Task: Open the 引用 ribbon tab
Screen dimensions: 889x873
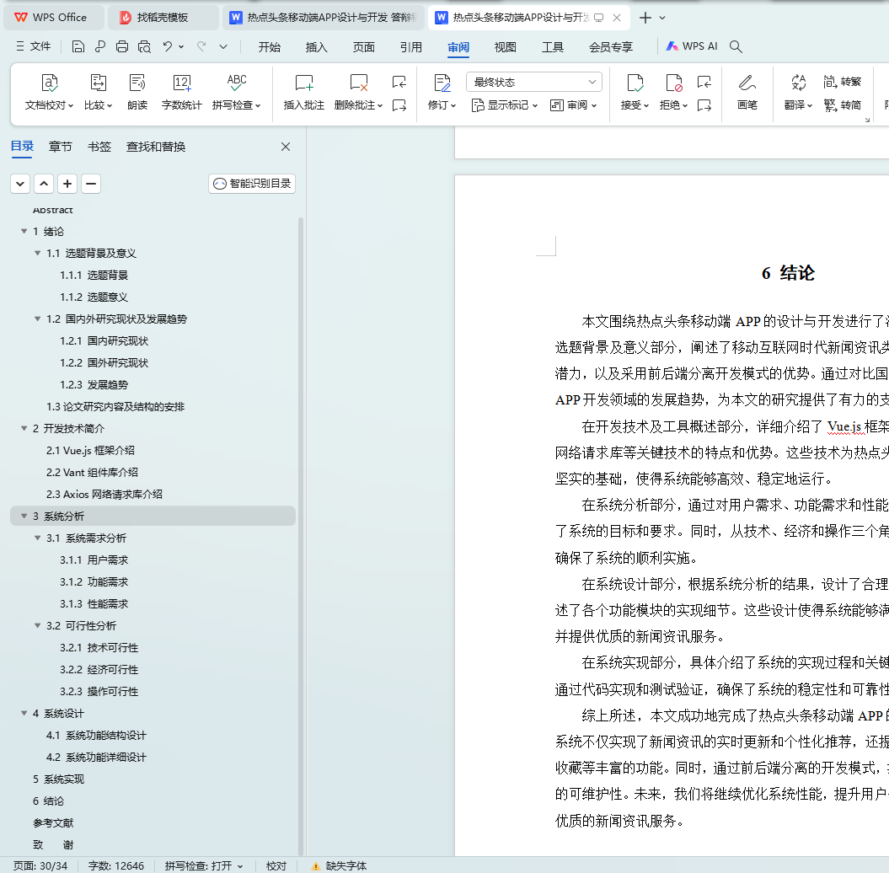Action: pos(411,47)
